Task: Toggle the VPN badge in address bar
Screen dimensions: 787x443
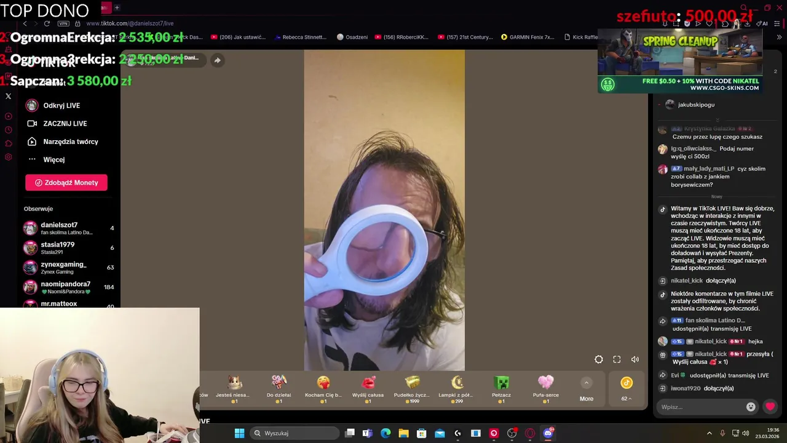Action: 63,23
